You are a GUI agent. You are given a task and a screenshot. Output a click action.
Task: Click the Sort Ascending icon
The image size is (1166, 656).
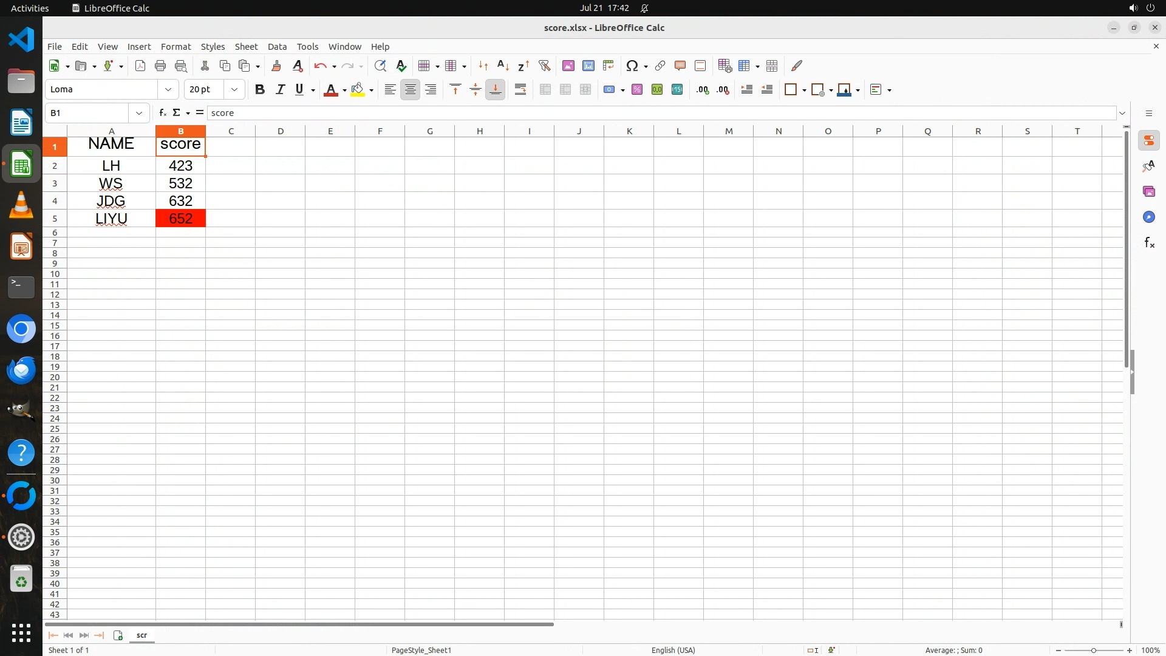(x=503, y=66)
